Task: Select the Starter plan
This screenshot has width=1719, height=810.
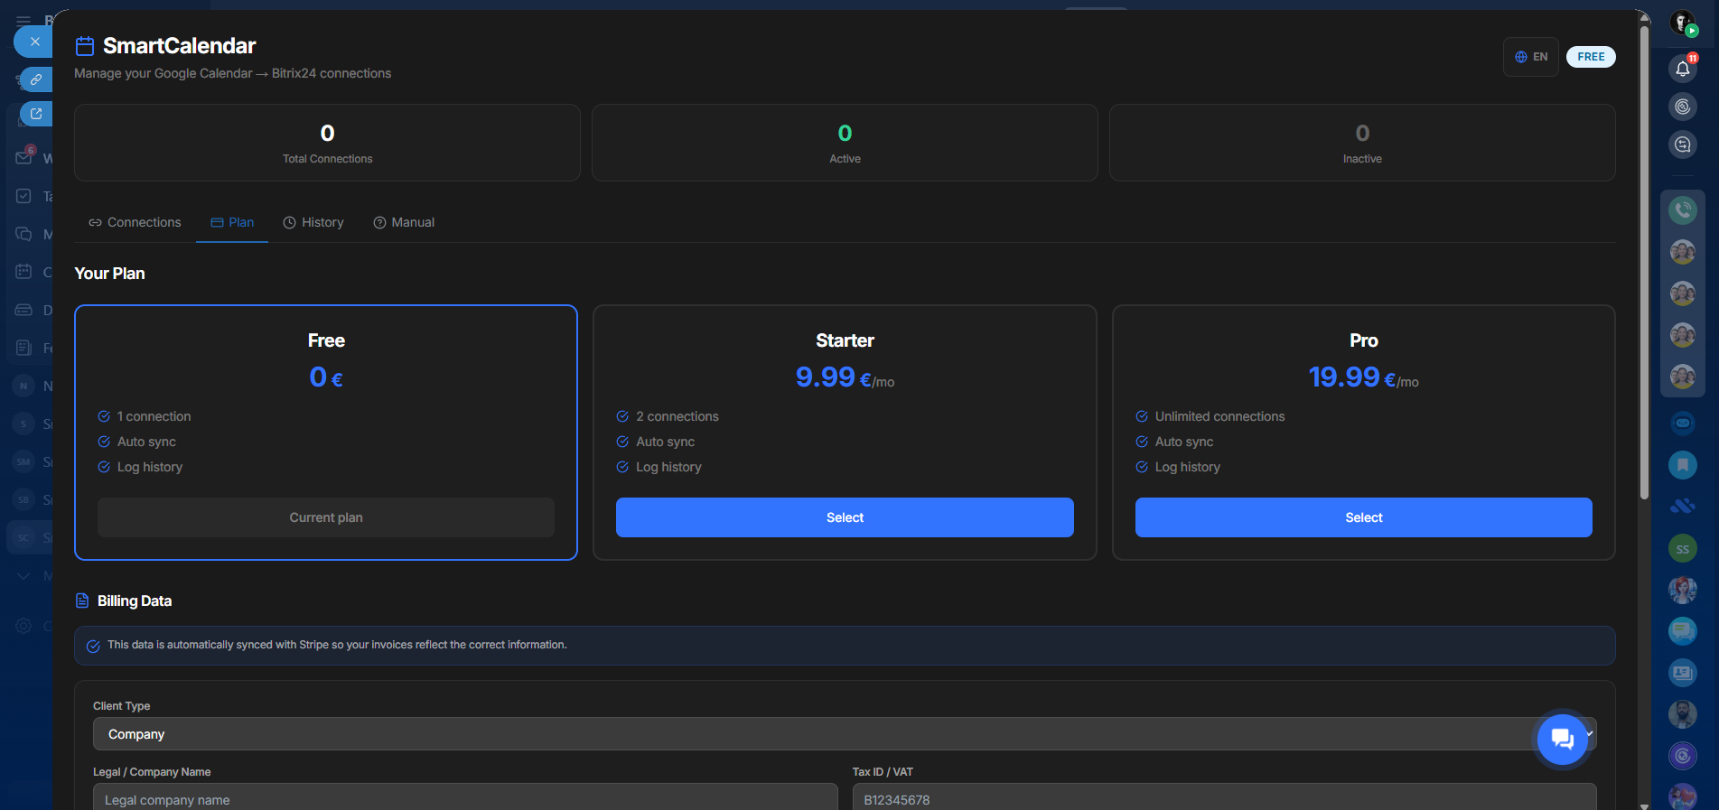Action: click(x=845, y=517)
